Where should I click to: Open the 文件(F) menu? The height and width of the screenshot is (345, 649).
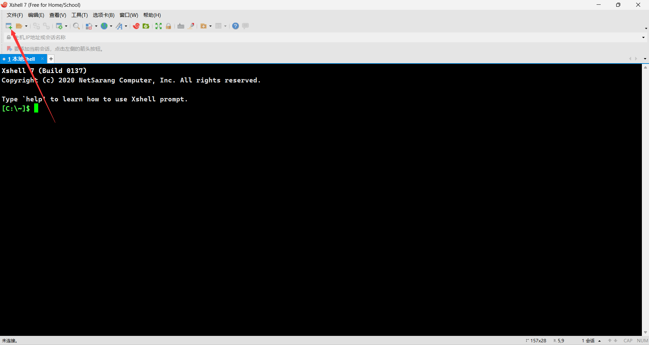point(15,15)
